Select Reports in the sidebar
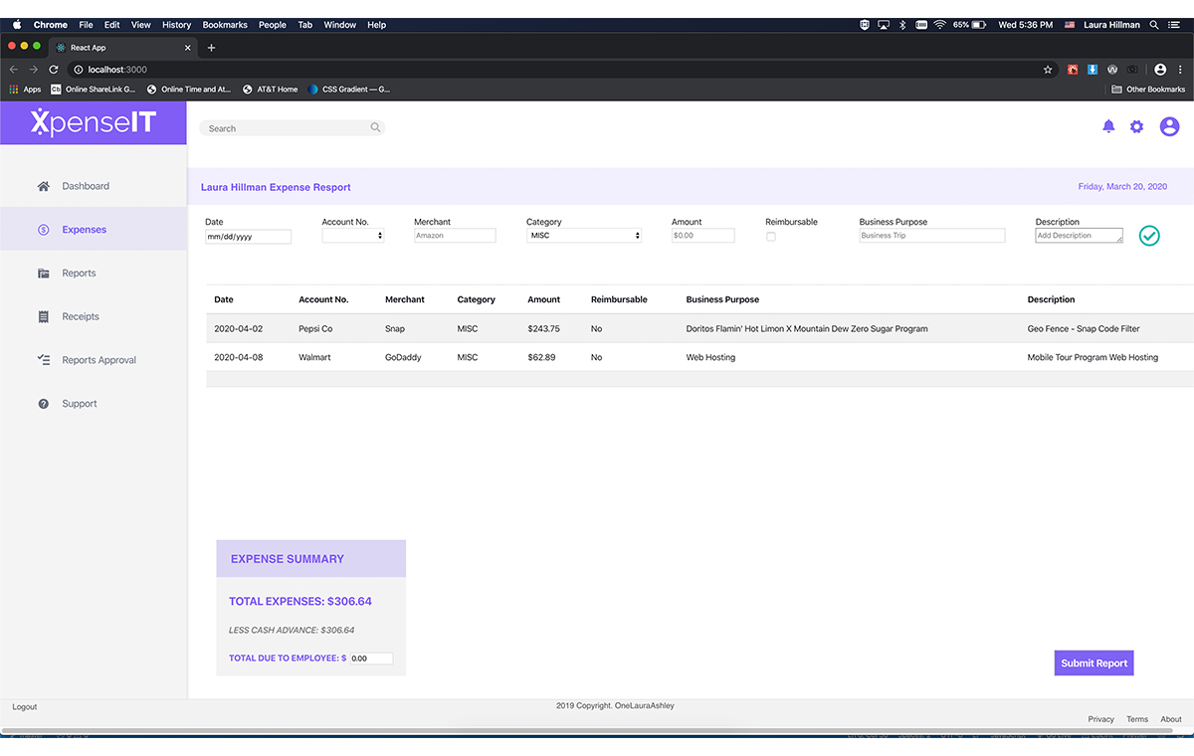Viewport: 1194px width, 756px height. 79,274
